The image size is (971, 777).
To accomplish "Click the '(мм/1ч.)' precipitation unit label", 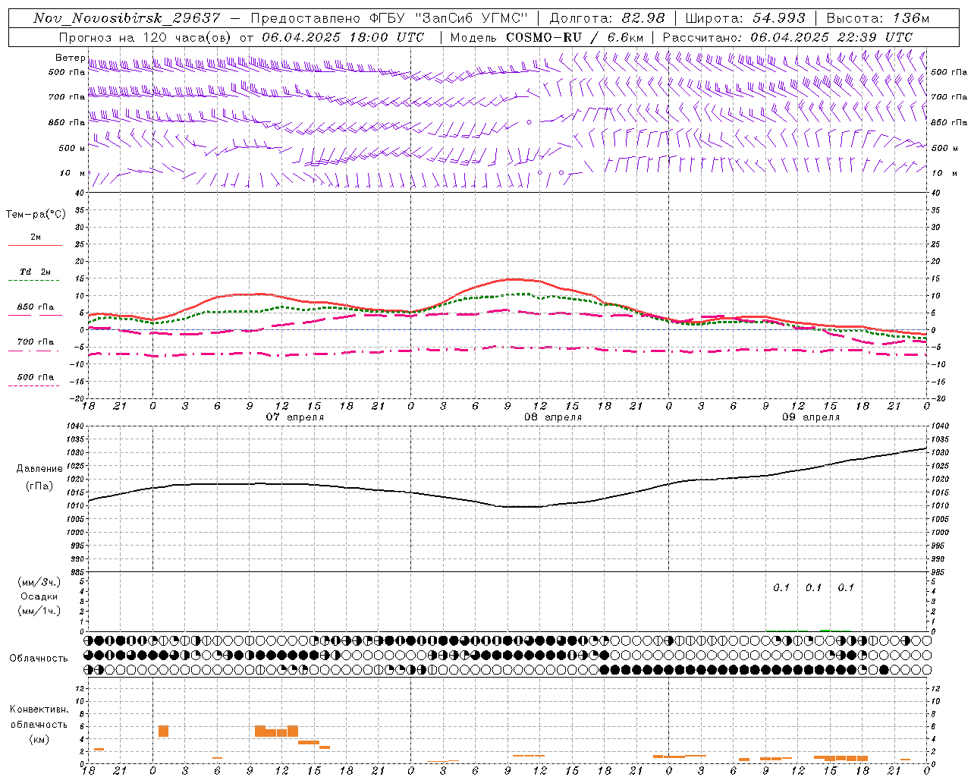I will pyautogui.click(x=39, y=611).
